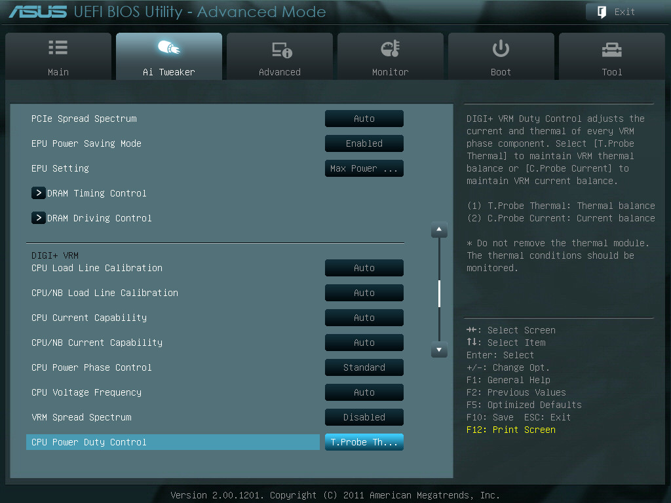
Task: Click F12: Print Screen hint
Action: tap(511, 430)
